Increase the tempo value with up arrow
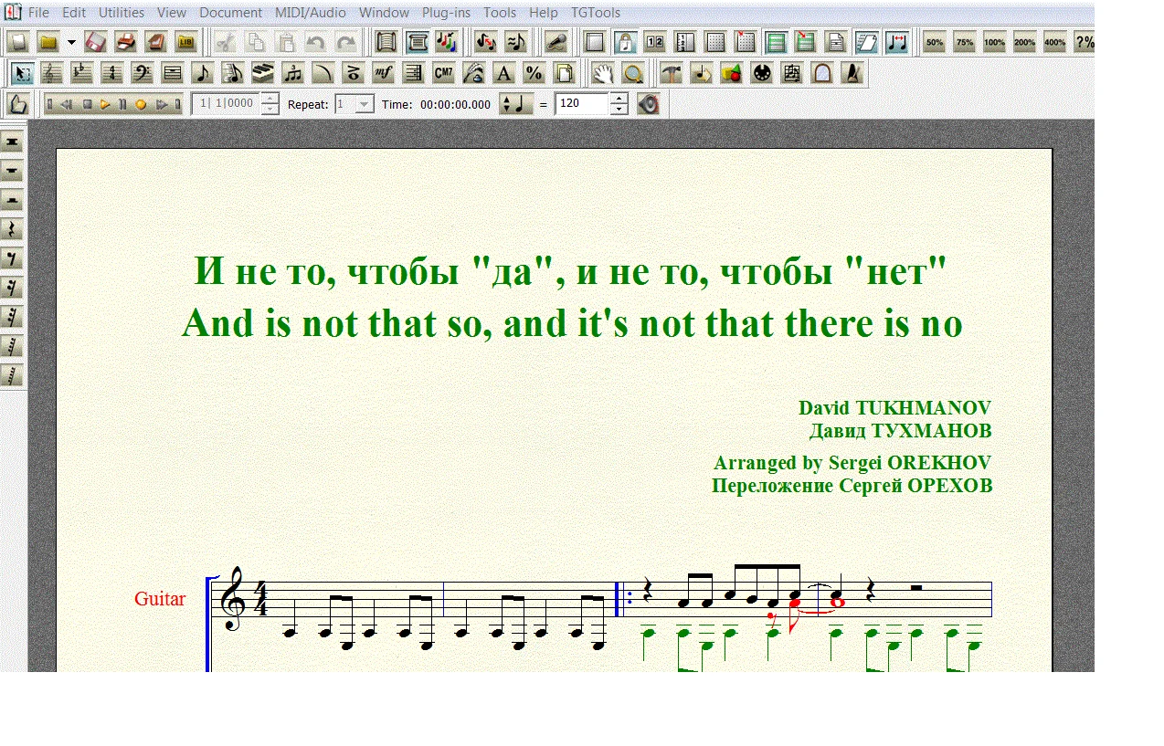This screenshot has width=1164, height=746. [x=619, y=99]
